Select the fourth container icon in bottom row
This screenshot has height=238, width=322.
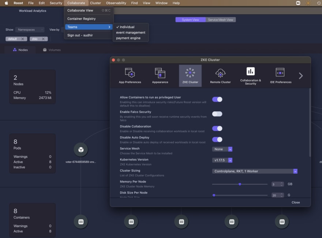click(232, 222)
